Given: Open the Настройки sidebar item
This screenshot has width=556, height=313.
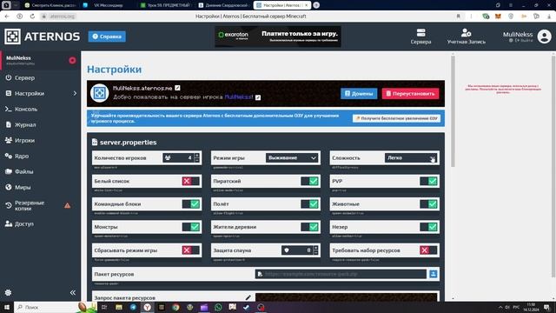Looking at the screenshot, I should tap(25, 93).
